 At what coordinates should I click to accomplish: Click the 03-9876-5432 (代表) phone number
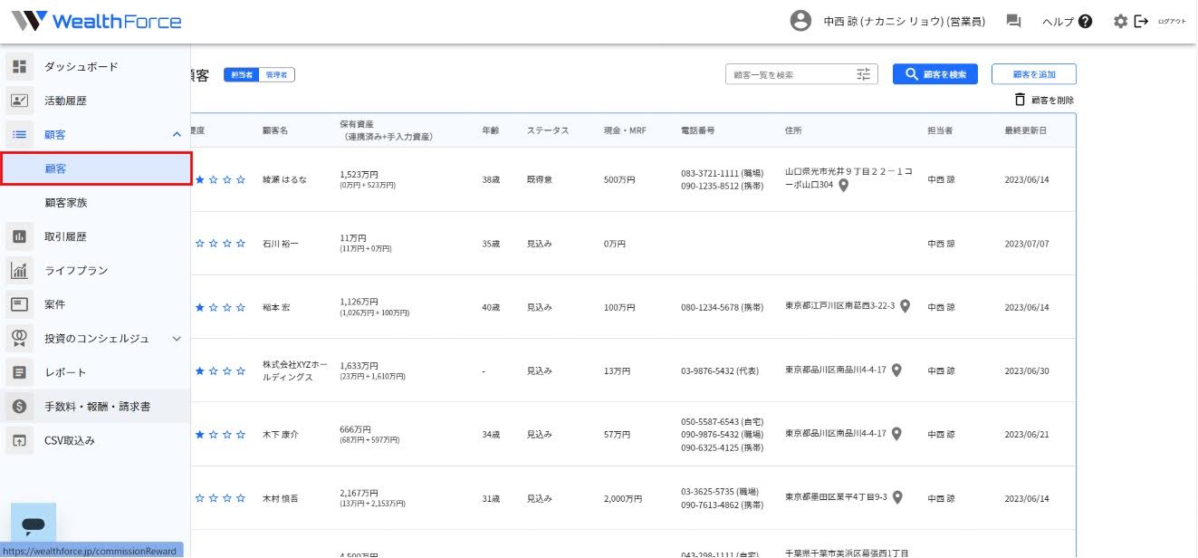720,370
